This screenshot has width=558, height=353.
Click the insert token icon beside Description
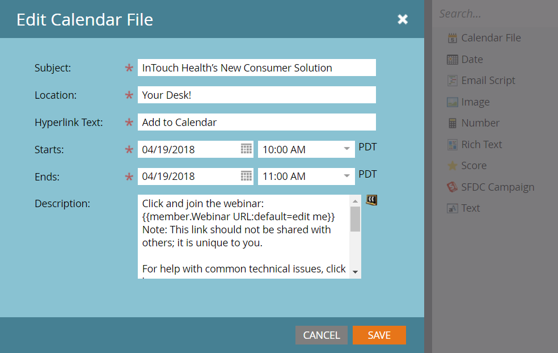tap(371, 200)
